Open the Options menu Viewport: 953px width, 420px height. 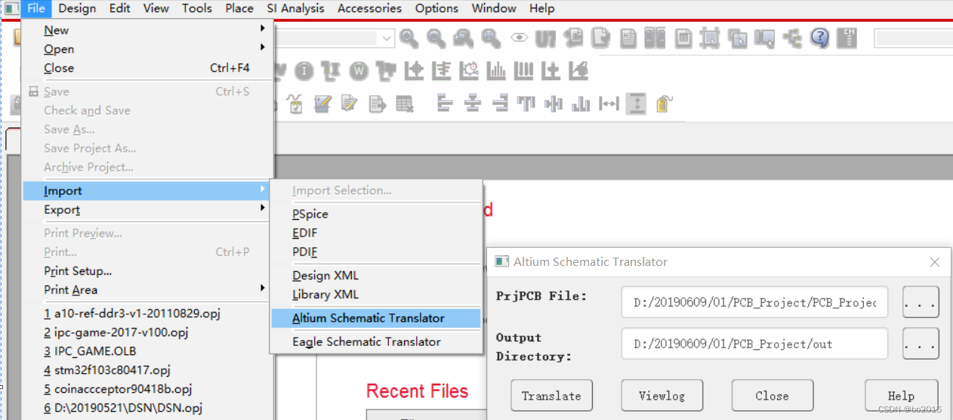[x=436, y=8]
